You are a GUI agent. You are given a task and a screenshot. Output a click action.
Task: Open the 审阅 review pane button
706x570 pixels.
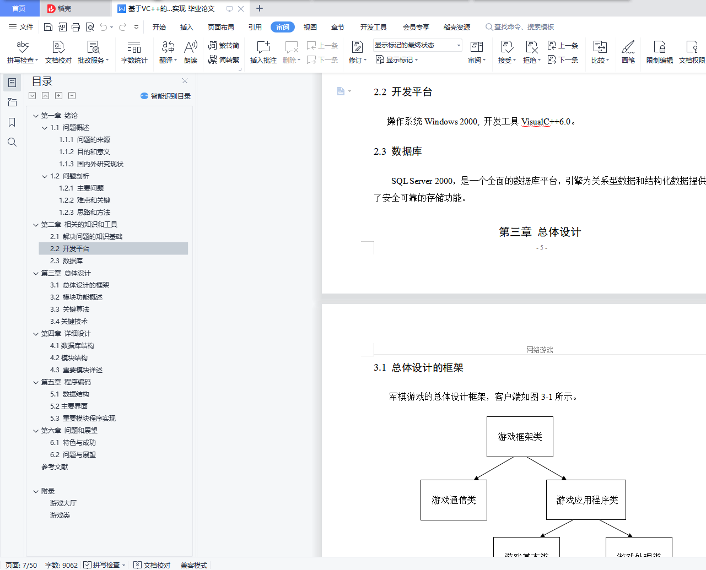[477, 52]
